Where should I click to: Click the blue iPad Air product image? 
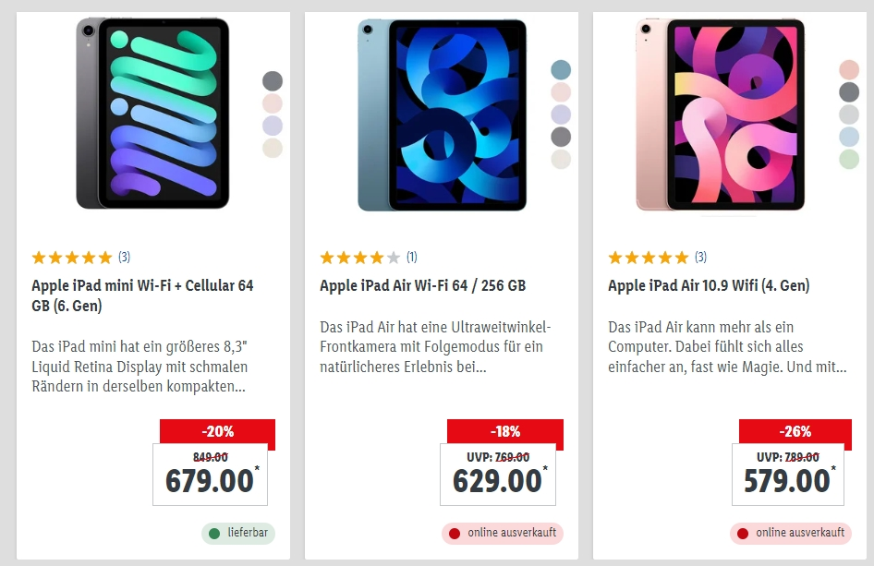pyautogui.click(x=442, y=114)
